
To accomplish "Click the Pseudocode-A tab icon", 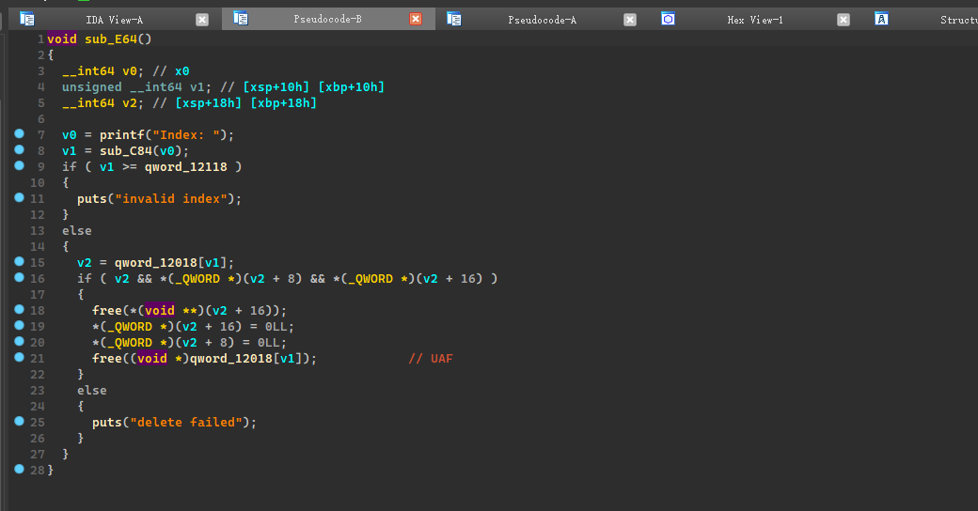I will [x=454, y=19].
